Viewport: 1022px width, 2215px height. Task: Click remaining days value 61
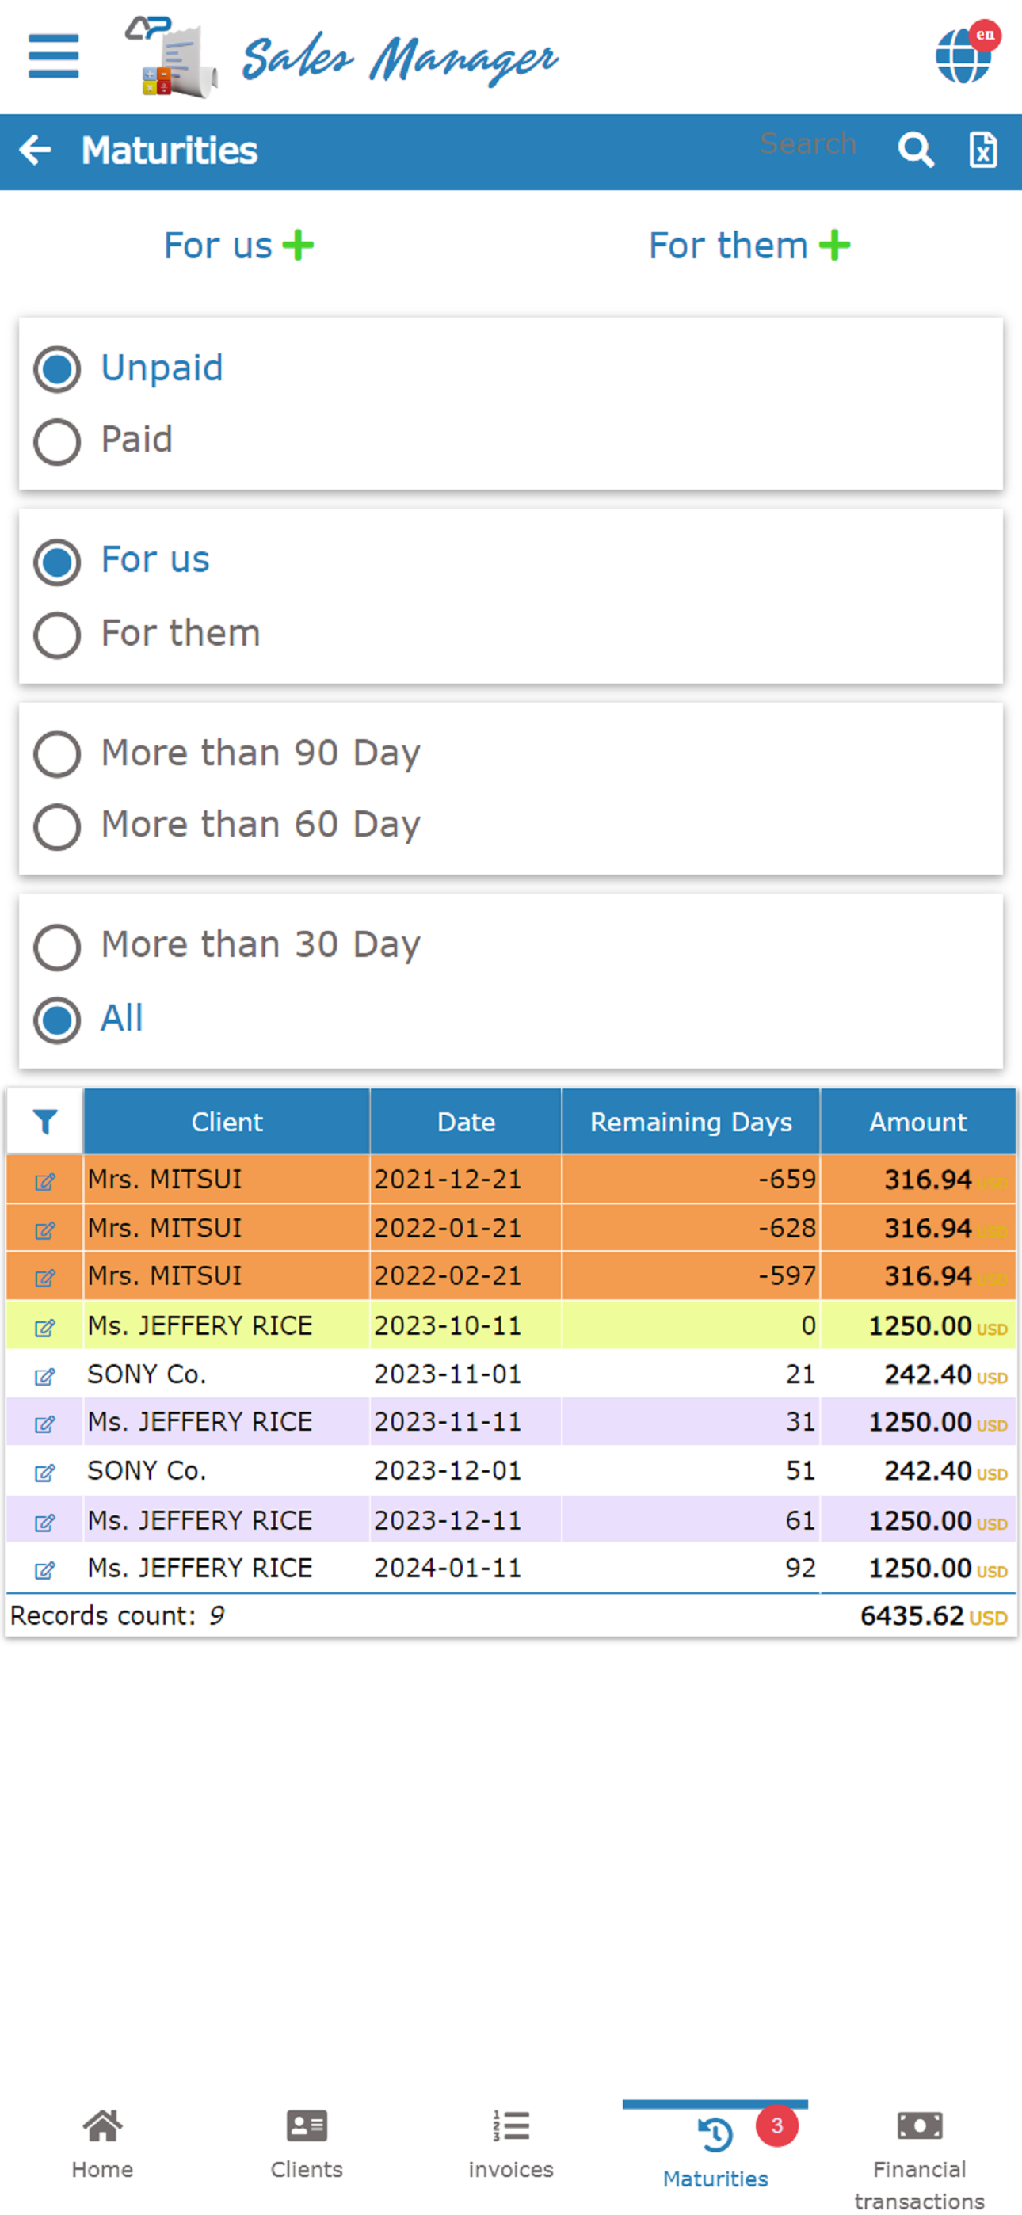[x=800, y=1520]
